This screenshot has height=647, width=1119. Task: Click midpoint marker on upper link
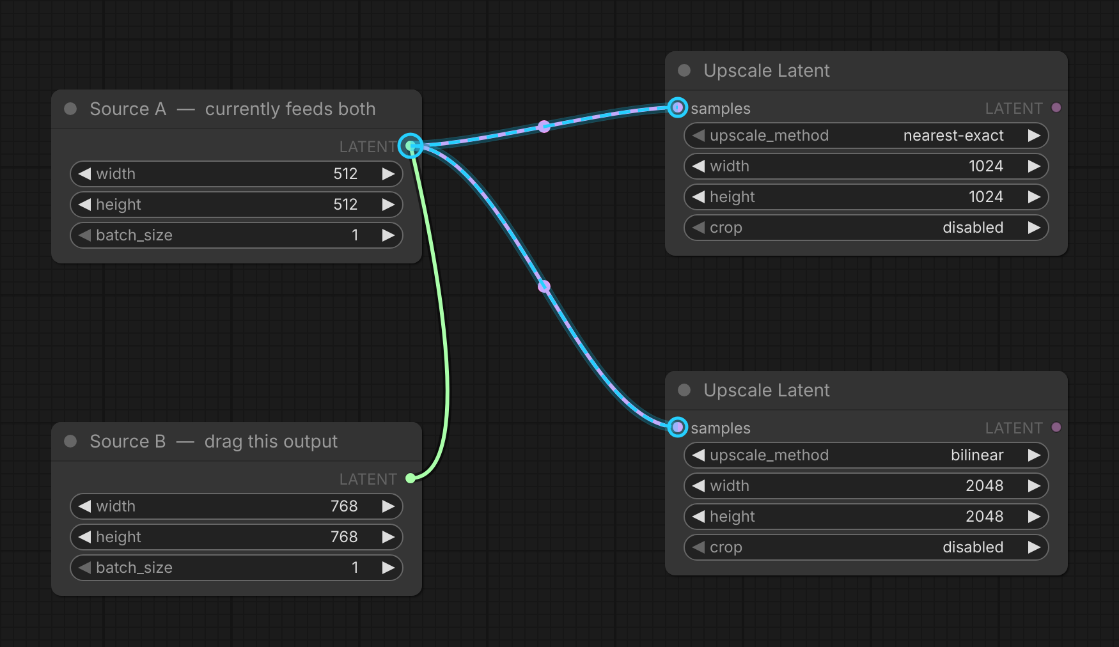click(544, 127)
